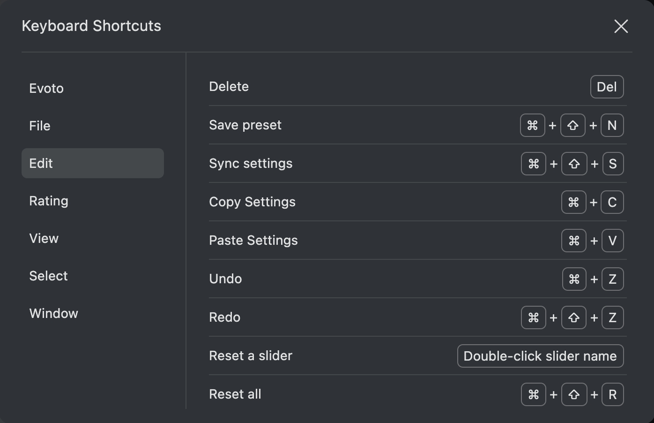Viewport: 654px width, 423px height.
Task: Go to the Select shortcuts category
Action: [x=48, y=276]
